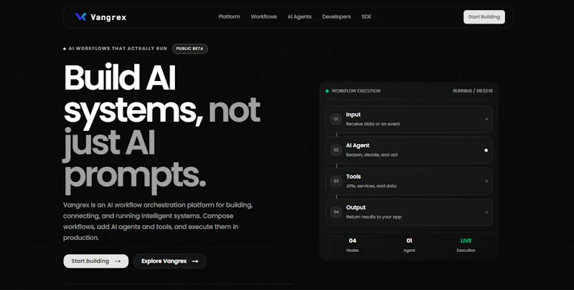
Task: Click the 'Receive data or an event' text
Action: [372, 124]
